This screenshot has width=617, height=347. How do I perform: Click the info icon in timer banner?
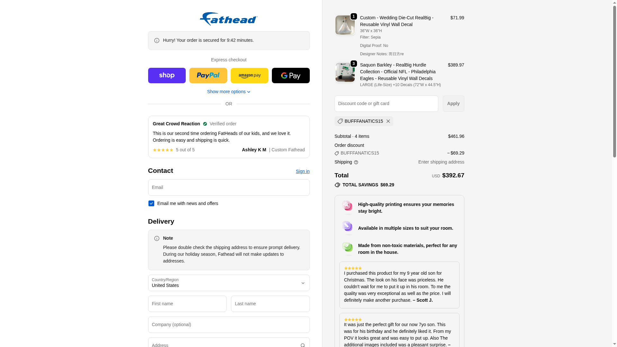tap(156, 40)
